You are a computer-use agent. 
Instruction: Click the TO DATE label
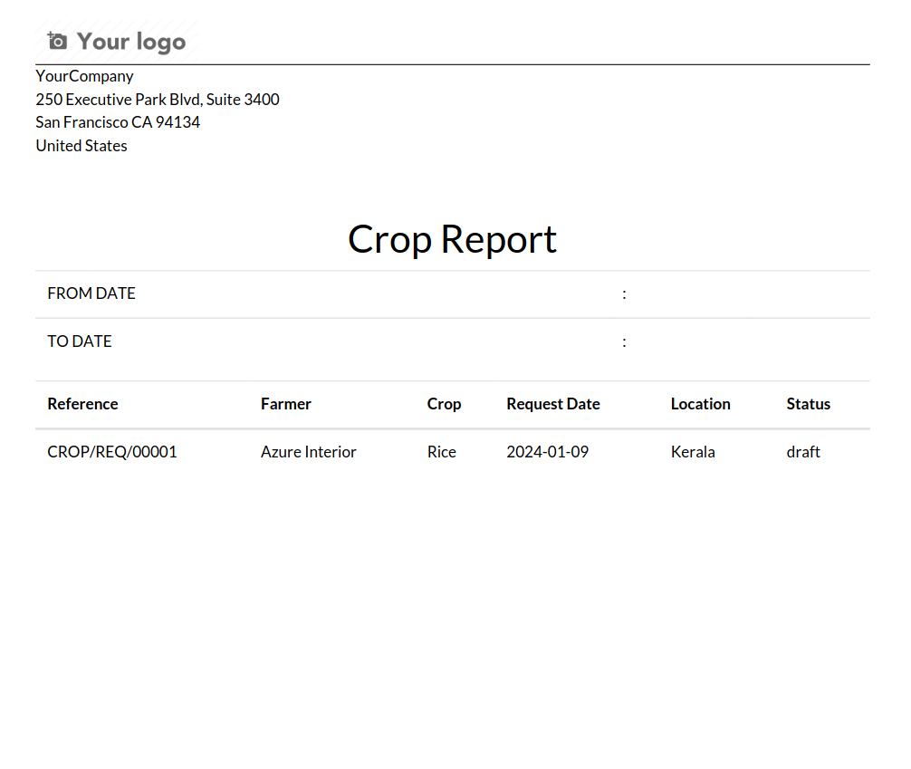(80, 341)
